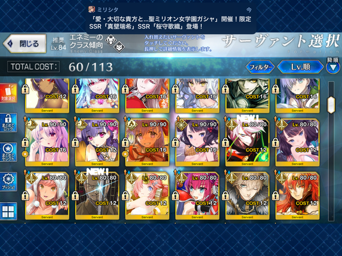Viewport: 342px width, 256px height.
Task: Select the COST 16 red-coat servant card
Action: coord(147,96)
